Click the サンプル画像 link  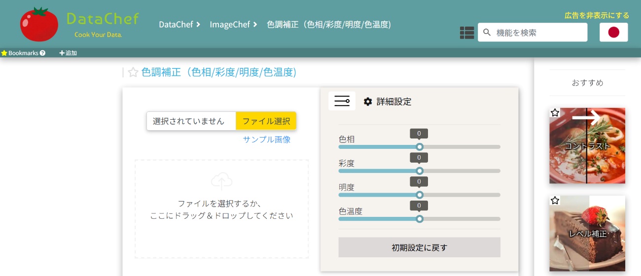[267, 139]
